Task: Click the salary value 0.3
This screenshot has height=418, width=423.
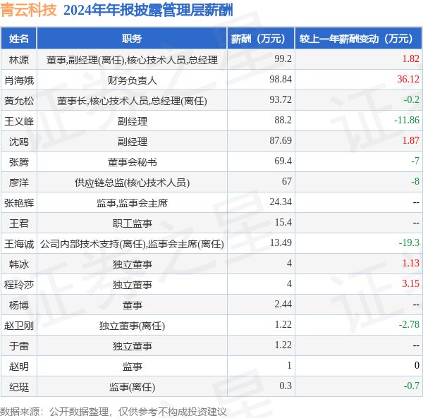Action: (286, 386)
